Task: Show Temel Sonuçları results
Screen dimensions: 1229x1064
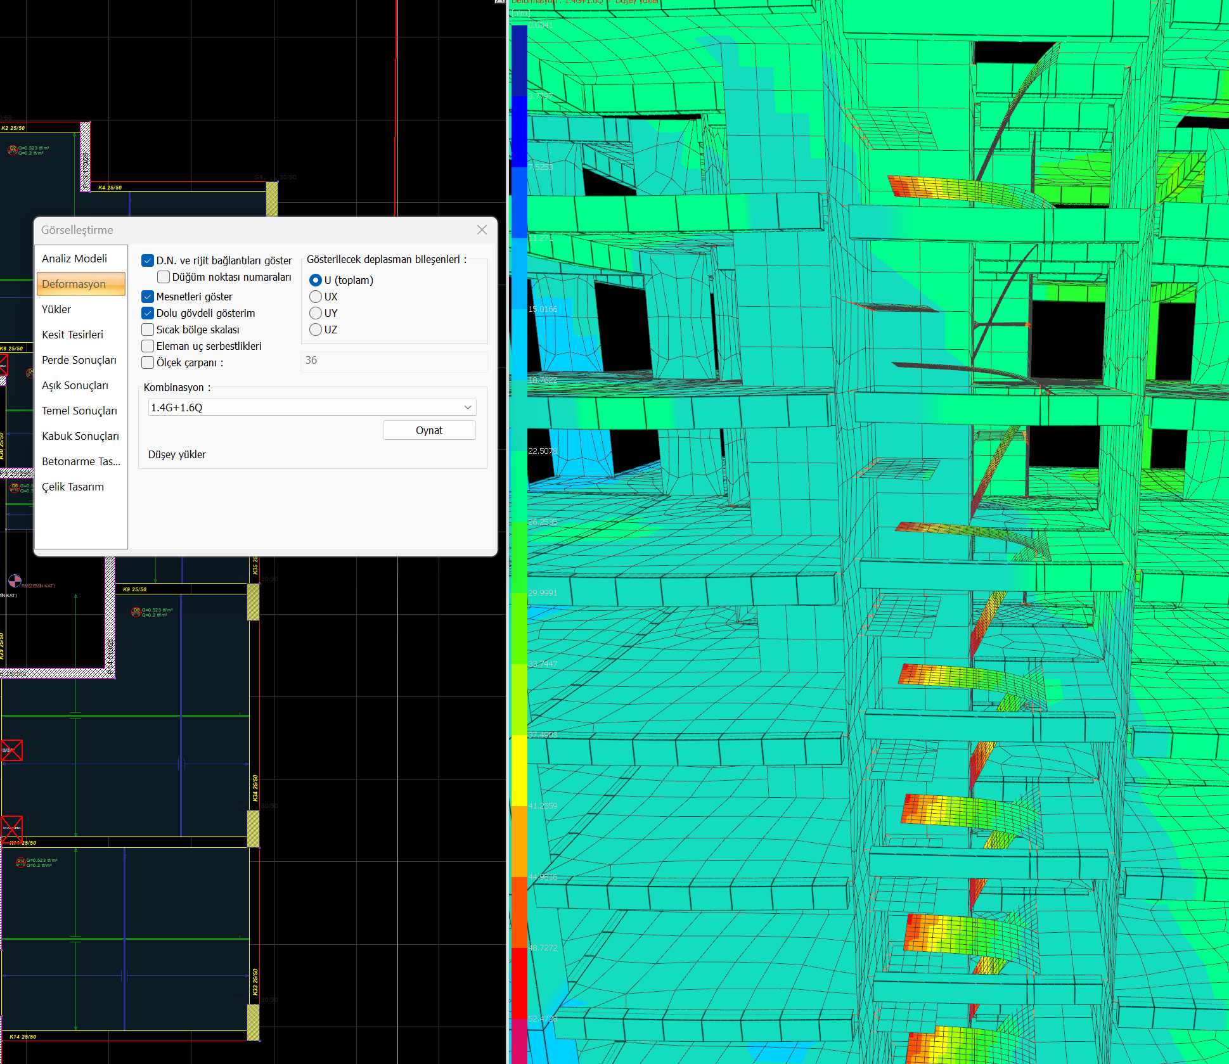Action: click(80, 411)
